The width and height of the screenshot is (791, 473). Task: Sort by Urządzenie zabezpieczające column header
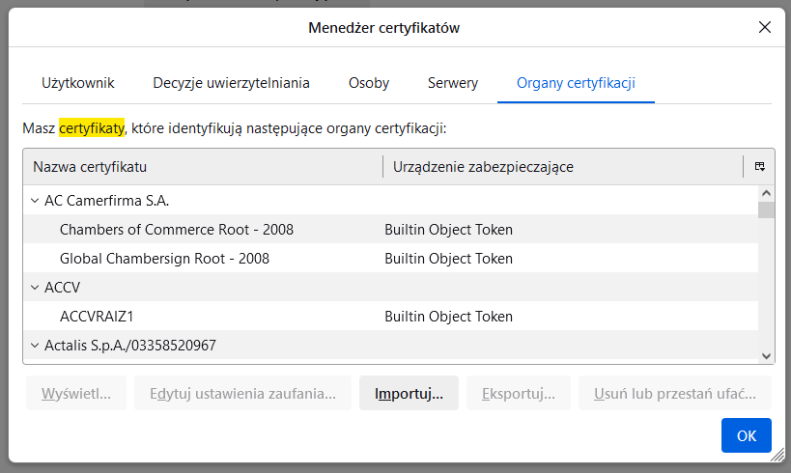[x=560, y=167]
